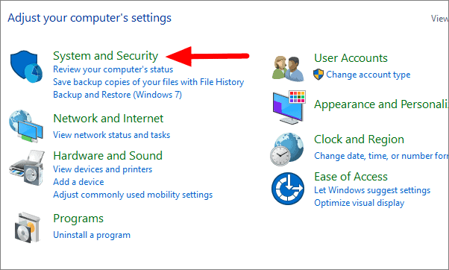Open the Ease of Access circular icon

coord(288,189)
